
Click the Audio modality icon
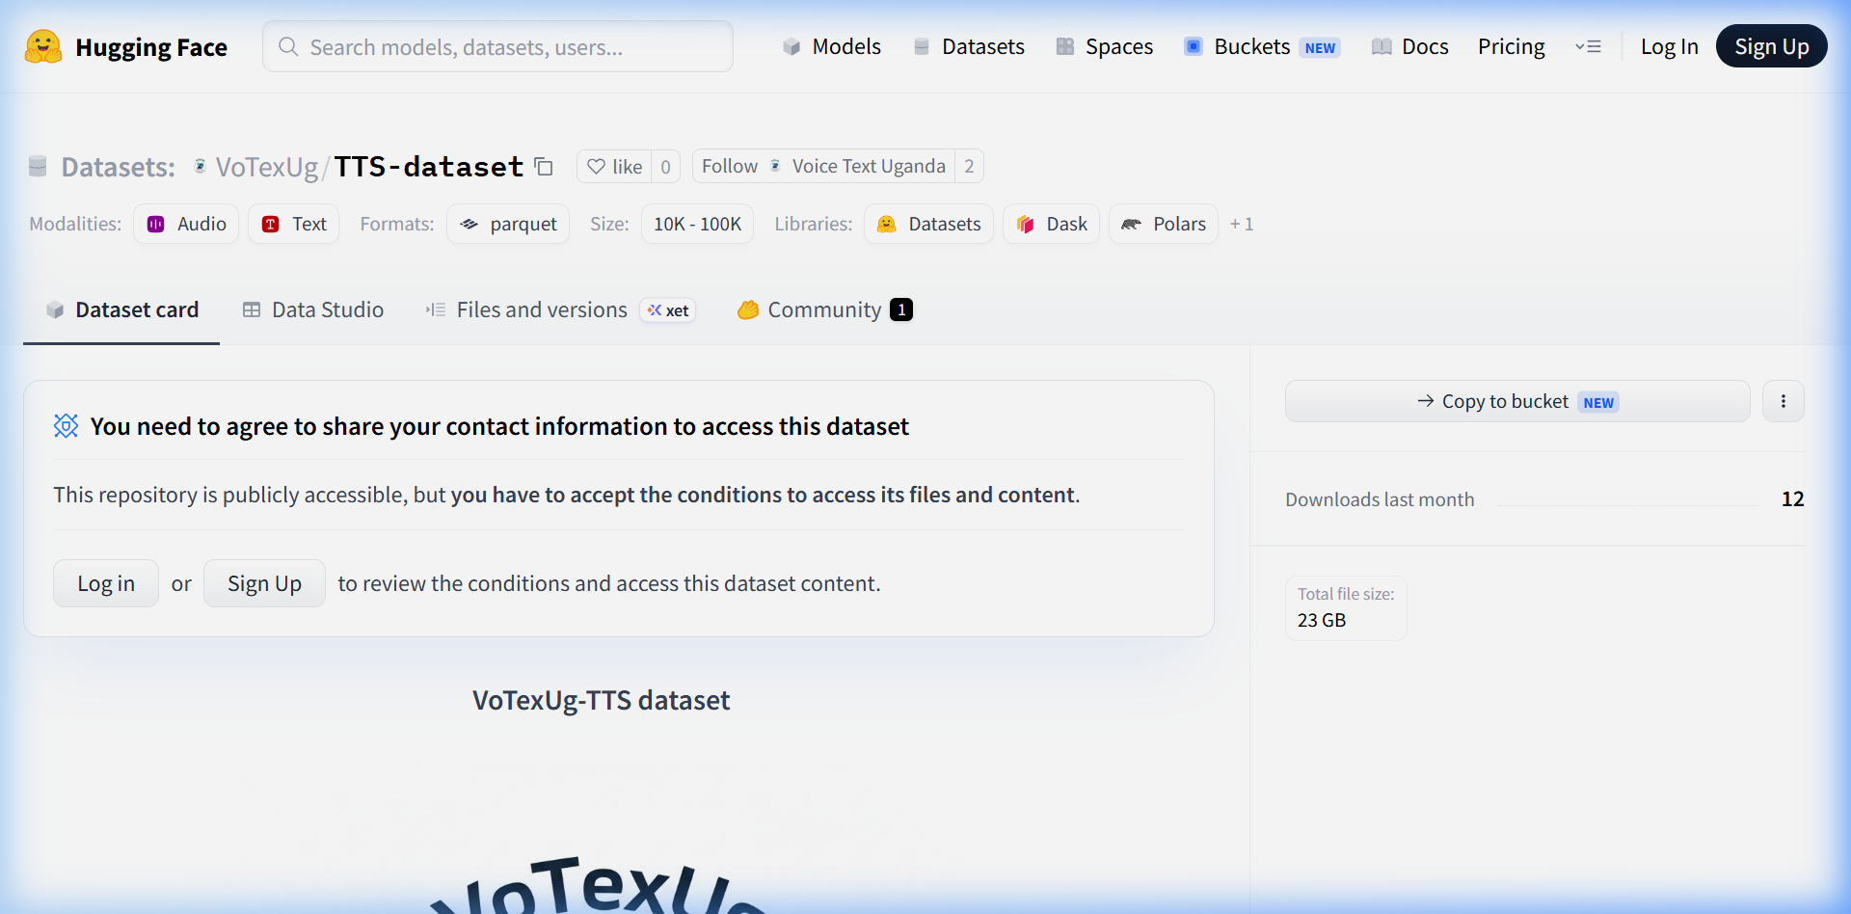[155, 225]
